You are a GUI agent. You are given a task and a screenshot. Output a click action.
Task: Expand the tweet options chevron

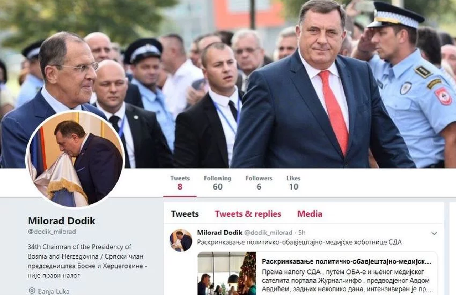[x=434, y=233]
